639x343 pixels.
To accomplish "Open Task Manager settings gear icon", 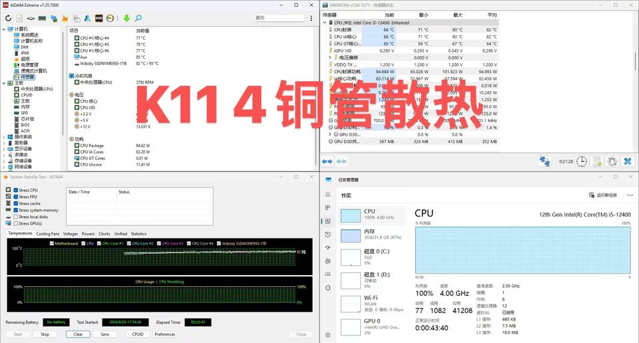I will (x=328, y=335).
